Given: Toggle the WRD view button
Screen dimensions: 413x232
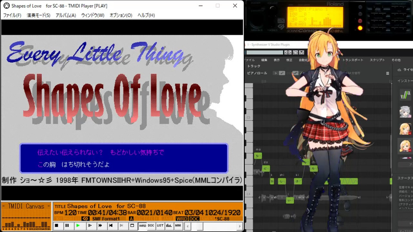Looking at the screenshot, I should point(142,226).
